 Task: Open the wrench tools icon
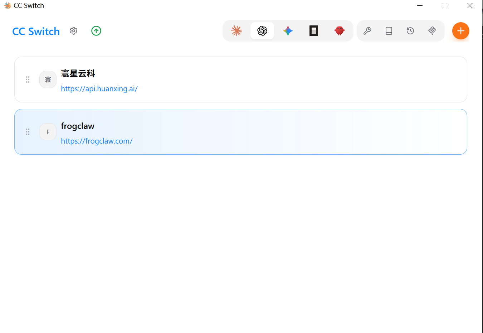[367, 31]
